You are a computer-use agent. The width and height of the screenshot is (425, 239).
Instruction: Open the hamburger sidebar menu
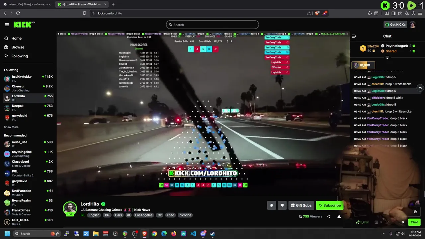tap(7, 25)
